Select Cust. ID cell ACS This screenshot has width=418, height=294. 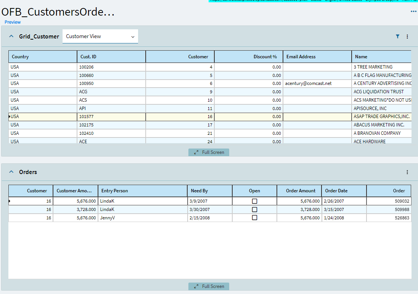coord(111,100)
